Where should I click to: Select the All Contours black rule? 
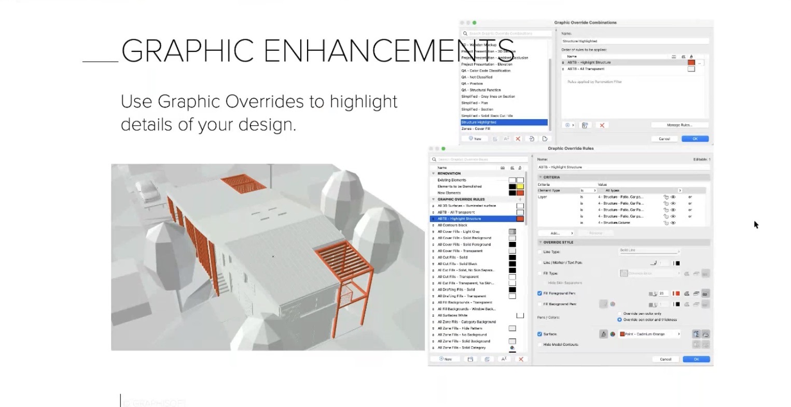[478, 225]
